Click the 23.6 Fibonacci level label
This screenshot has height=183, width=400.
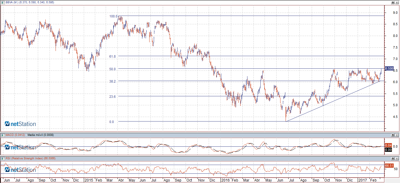[113, 96]
